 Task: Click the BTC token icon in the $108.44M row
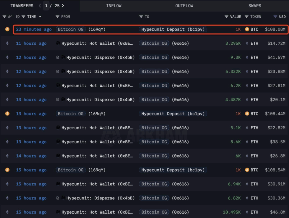[247, 113]
